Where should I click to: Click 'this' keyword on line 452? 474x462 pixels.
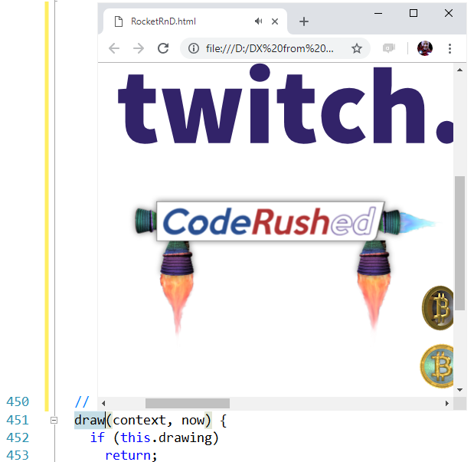(x=136, y=437)
